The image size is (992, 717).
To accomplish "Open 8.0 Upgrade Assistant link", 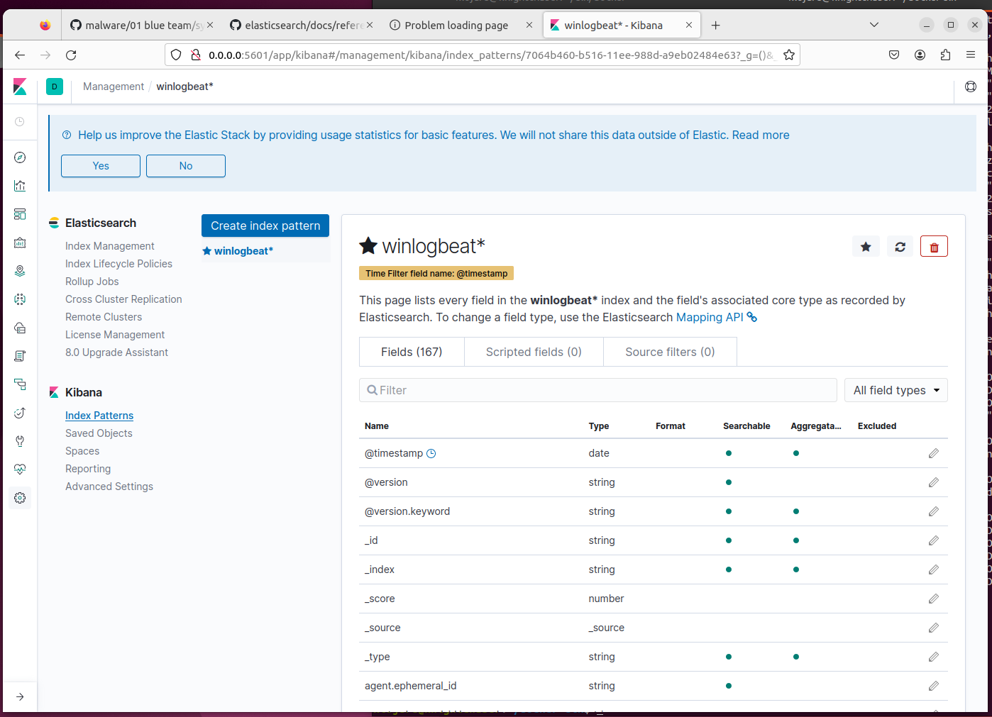I will [x=116, y=352].
